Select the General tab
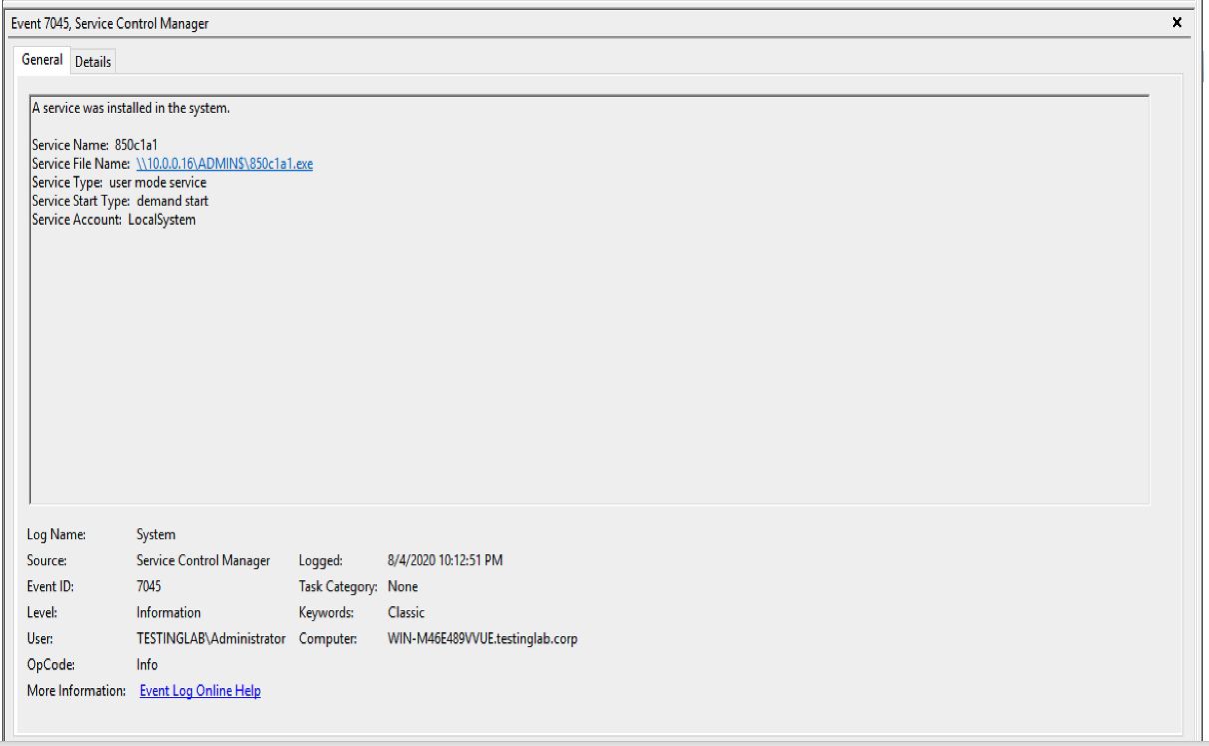This screenshot has height=746, width=1209. 42,60
